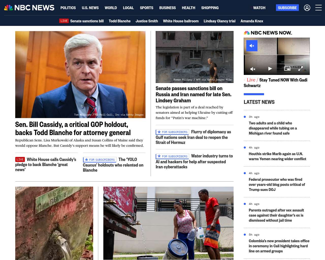Open the water spout plaque photo
The image size is (325, 260).
point(54,223)
